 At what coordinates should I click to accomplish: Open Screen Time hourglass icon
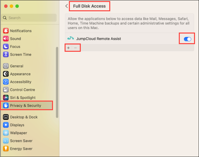6,55
